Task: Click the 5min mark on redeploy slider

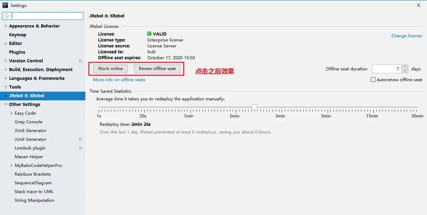Action: click(x=326, y=116)
